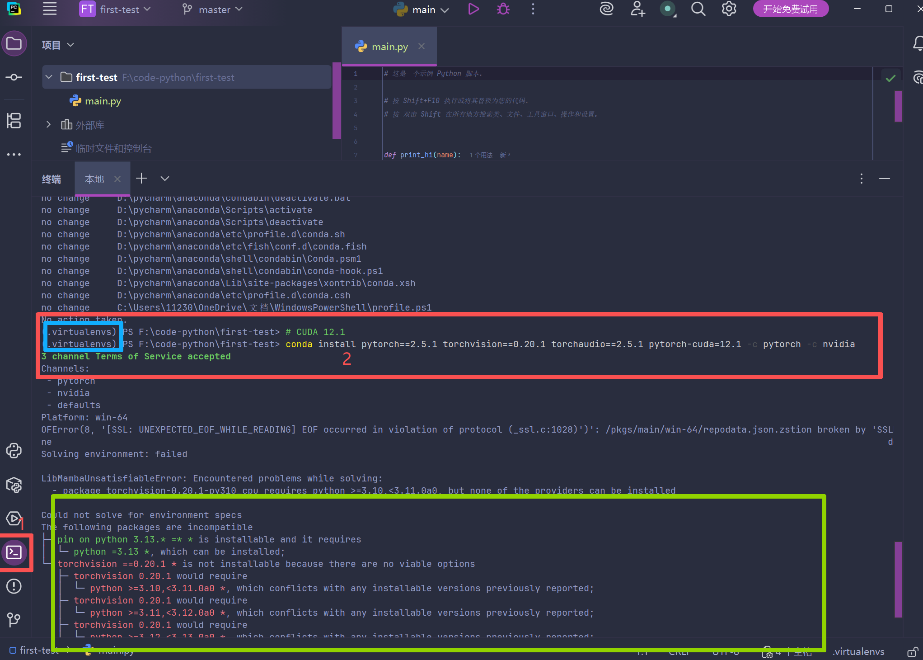Click the Shift+F10 comment line in editor

coord(456,101)
